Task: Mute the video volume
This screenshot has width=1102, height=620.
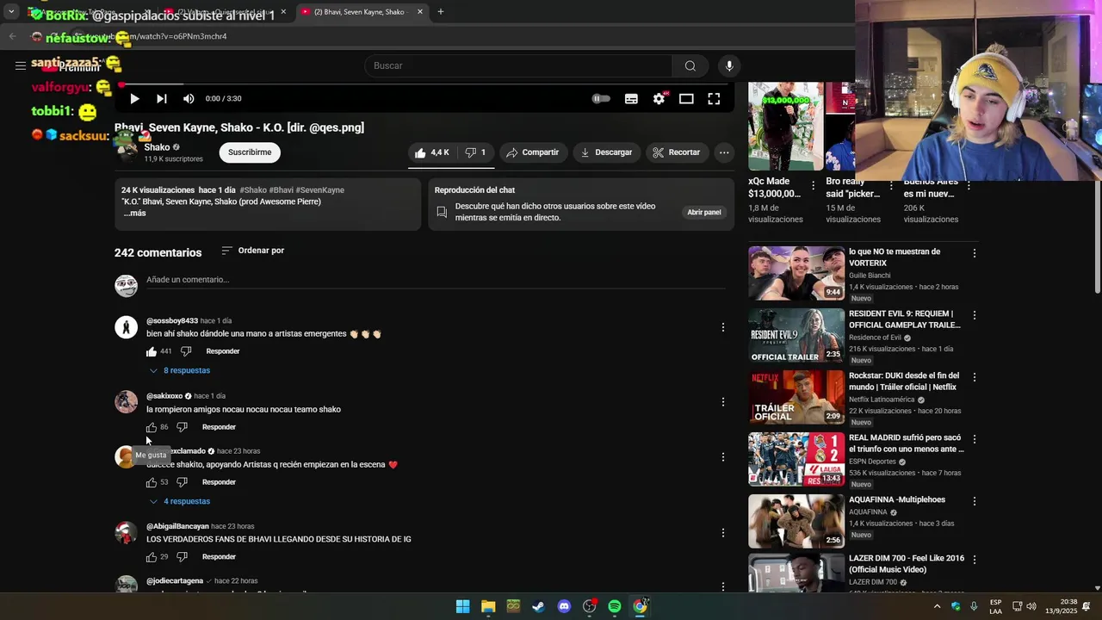Action: click(x=189, y=99)
